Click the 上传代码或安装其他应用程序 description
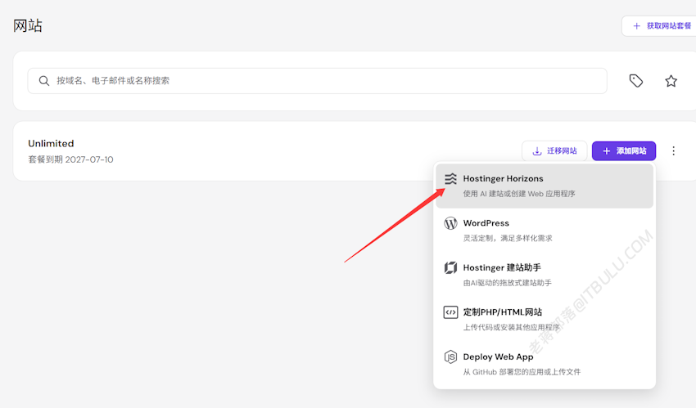696x408 pixels. 511,327
